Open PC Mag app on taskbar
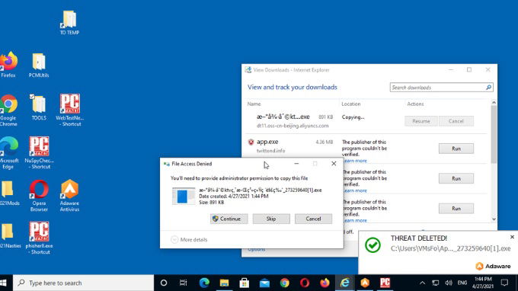This screenshot has width=518, height=291. coord(385,283)
